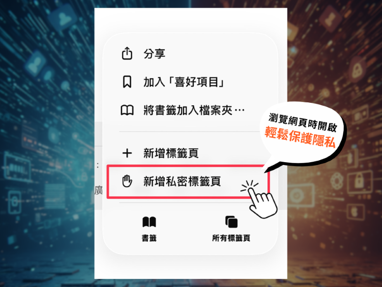Select the 分享 menu entry text
The image size is (382, 287).
(154, 54)
